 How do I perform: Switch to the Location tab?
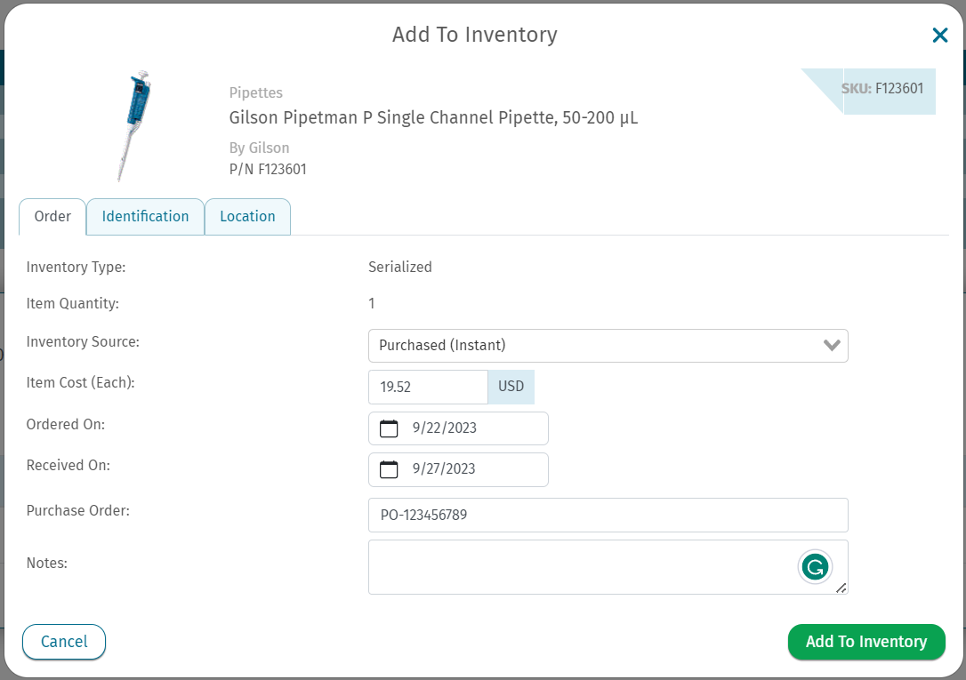click(x=247, y=217)
